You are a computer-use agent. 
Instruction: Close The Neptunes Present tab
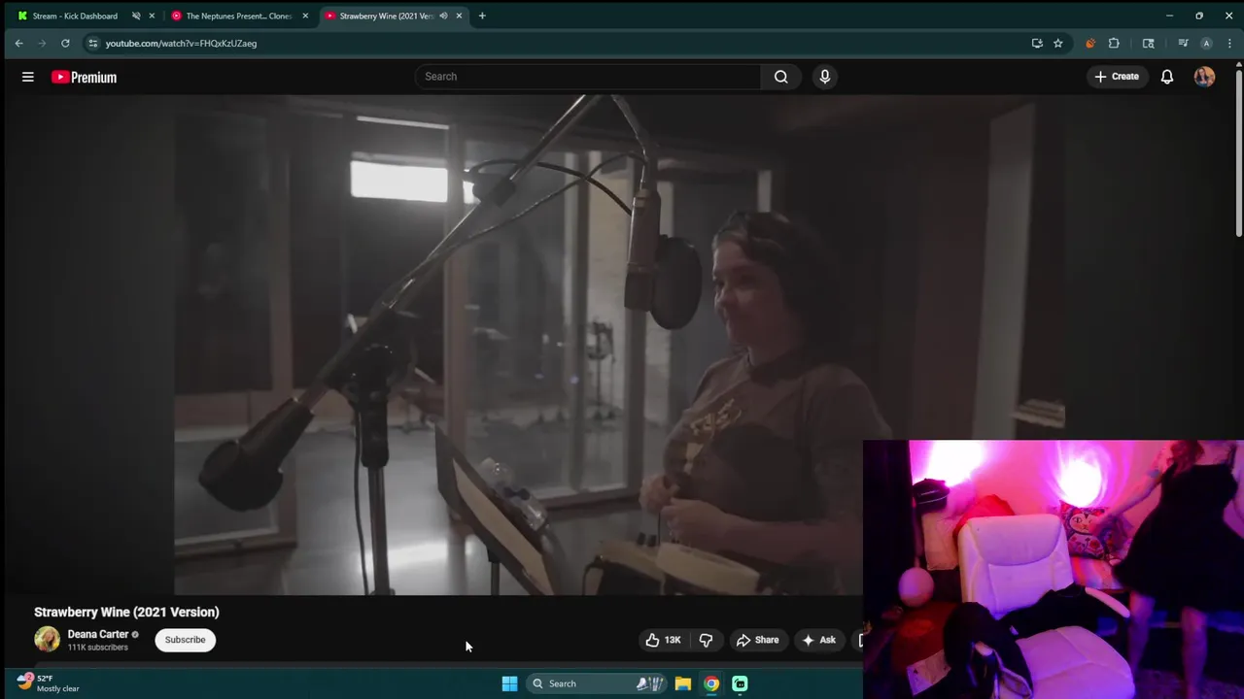(305, 16)
